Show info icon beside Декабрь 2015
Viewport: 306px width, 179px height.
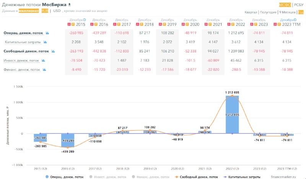click(84, 20)
